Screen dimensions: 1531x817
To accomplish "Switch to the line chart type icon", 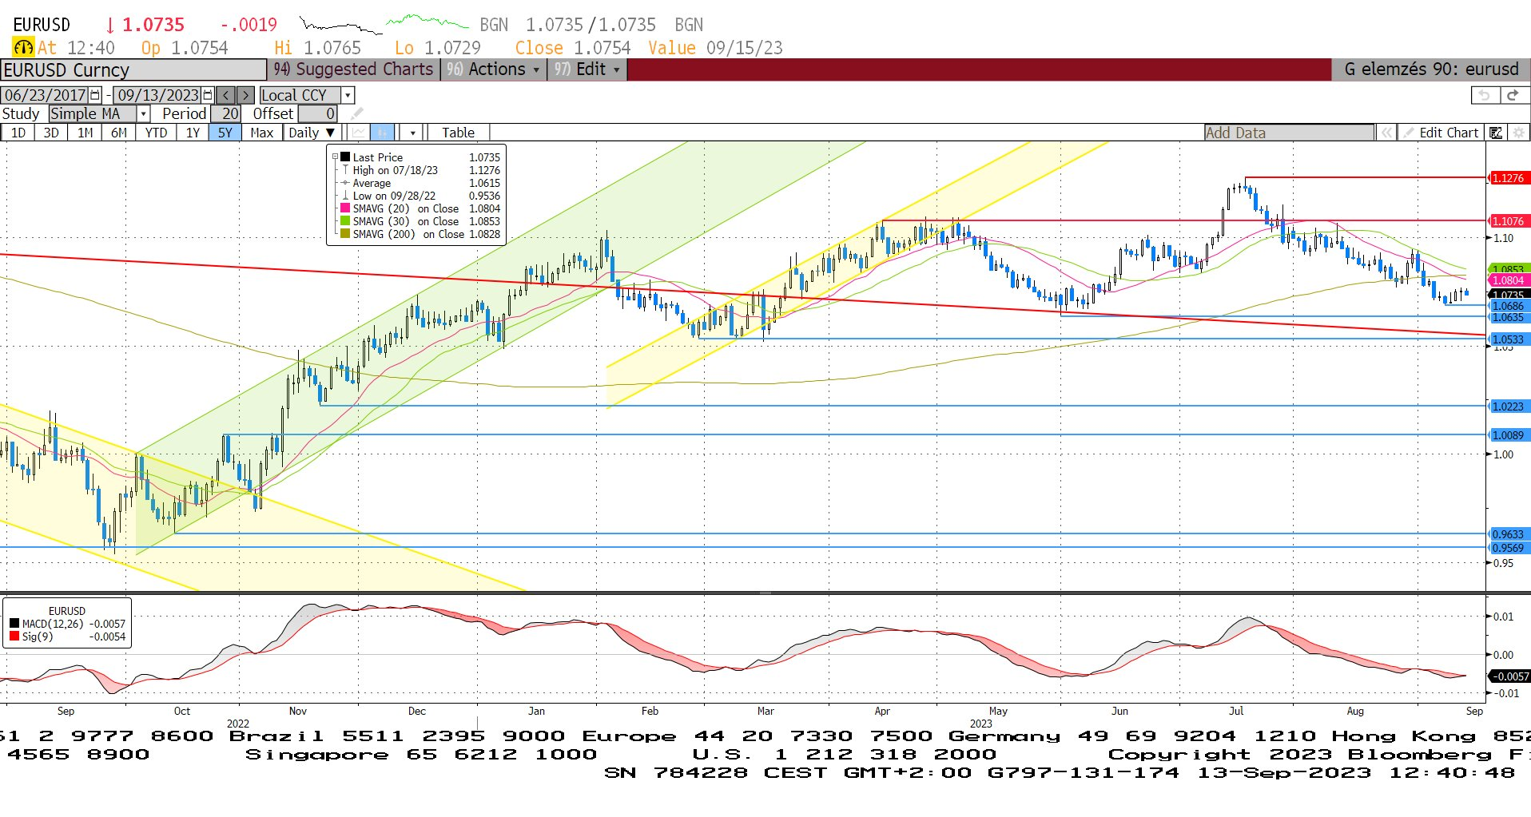I will (359, 133).
